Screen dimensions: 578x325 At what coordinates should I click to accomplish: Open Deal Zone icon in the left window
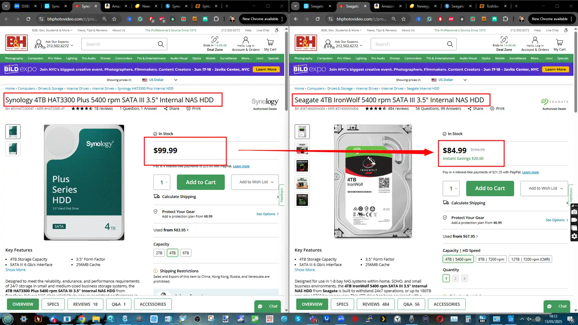pyautogui.click(x=215, y=40)
